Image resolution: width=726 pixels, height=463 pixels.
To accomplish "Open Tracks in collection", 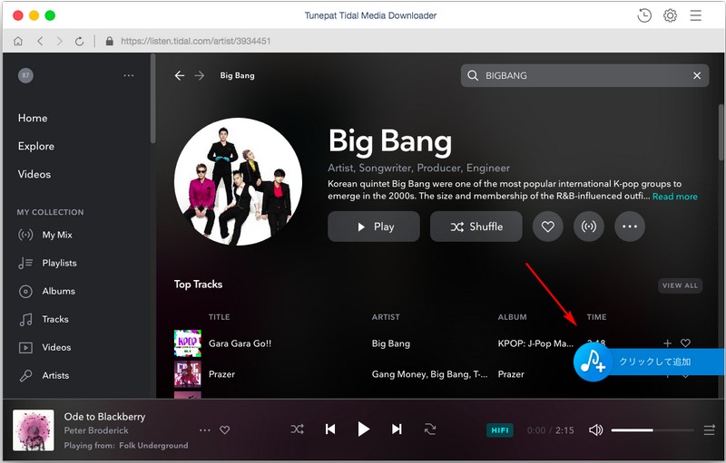I will pyautogui.click(x=43, y=319).
